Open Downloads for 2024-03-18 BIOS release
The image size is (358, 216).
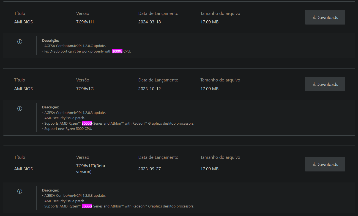pyautogui.click(x=325, y=17)
